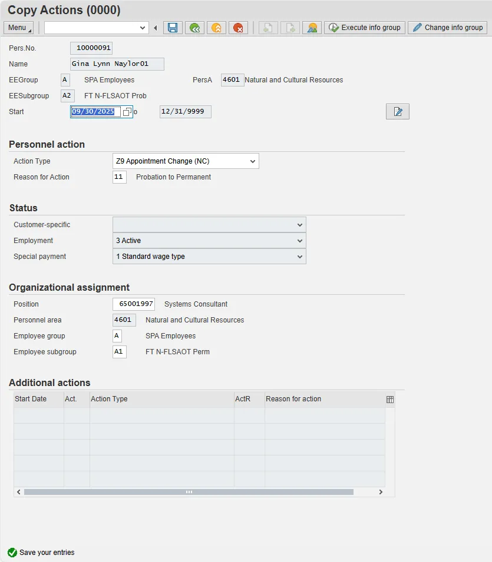The height and width of the screenshot is (562, 492).
Task: Click the Position input field
Action: (134, 304)
